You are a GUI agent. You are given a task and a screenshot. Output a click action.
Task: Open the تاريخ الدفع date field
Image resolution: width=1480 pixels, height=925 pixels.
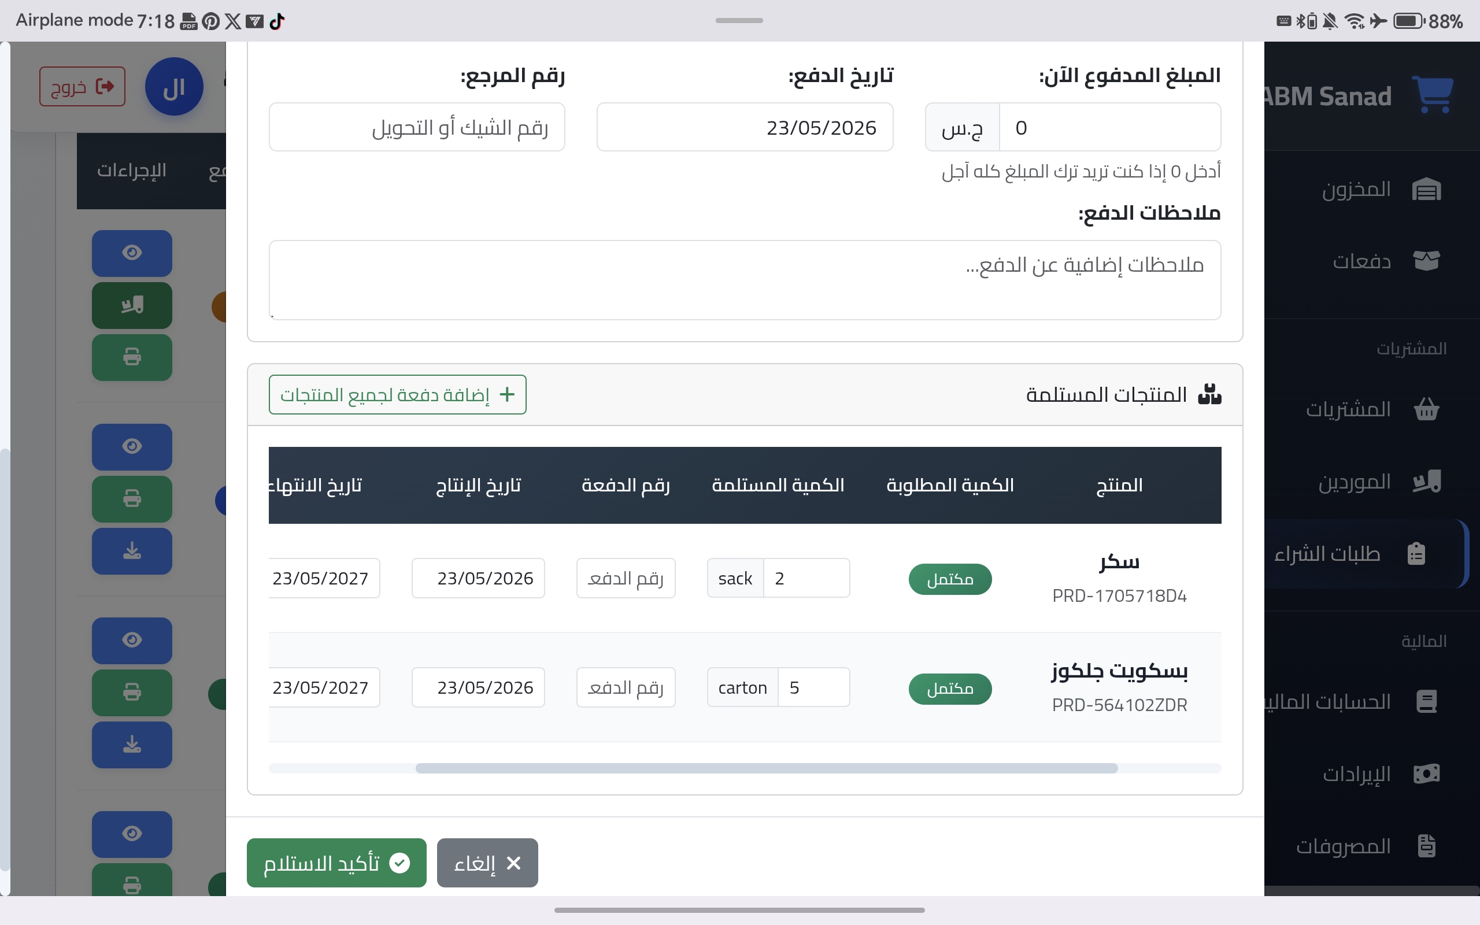[744, 127]
